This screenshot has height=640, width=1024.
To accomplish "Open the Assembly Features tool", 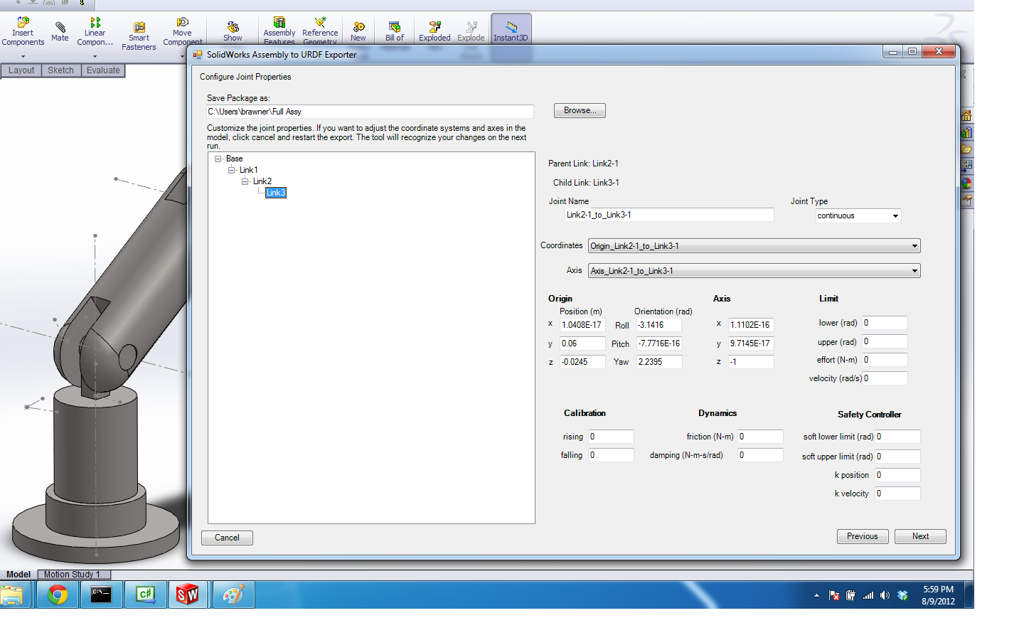I will tap(279, 24).
